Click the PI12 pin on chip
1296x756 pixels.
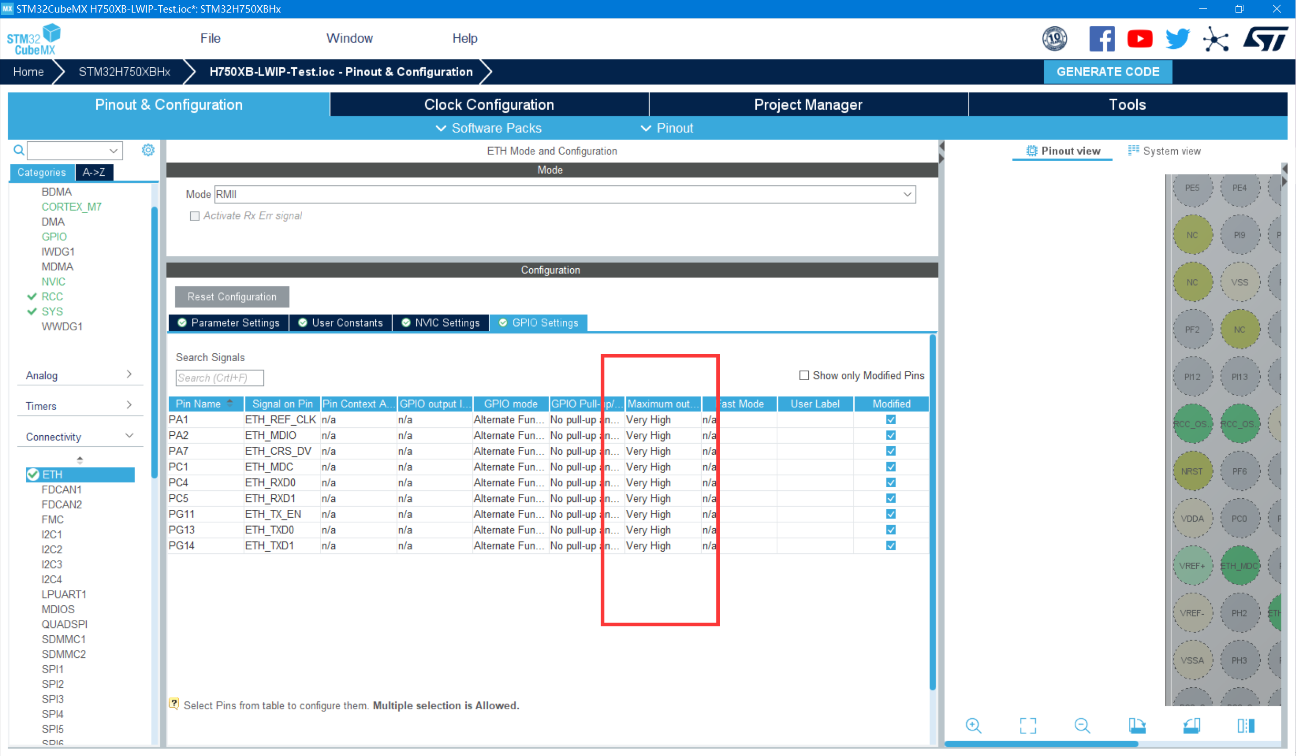(x=1192, y=376)
